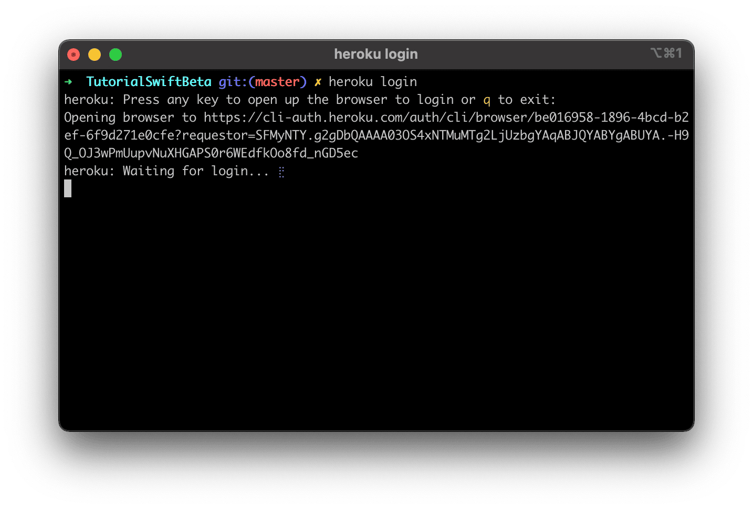Click the terminal block cursor
This screenshot has height=509, width=753.
click(x=68, y=188)
